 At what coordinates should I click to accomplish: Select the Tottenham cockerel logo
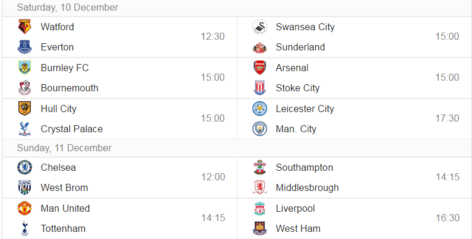pyautogui.click(x=25, y=228)
